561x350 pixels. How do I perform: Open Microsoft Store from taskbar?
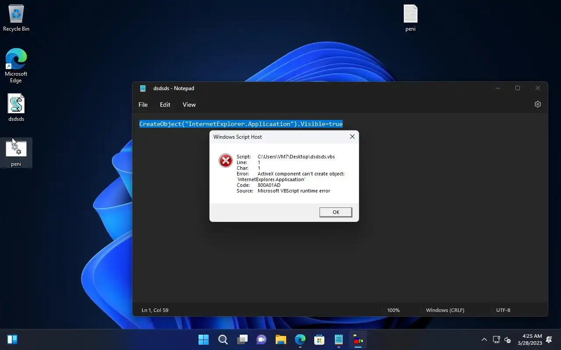pyautogui.click(x=320, y=339)
